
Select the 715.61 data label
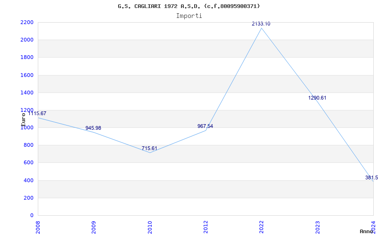[x=149, y=148]
